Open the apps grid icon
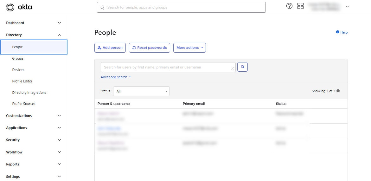 click(300, 6)
